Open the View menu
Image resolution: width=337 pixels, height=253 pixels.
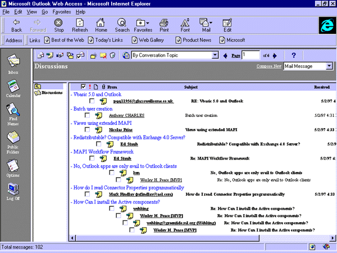click(33, 11)
